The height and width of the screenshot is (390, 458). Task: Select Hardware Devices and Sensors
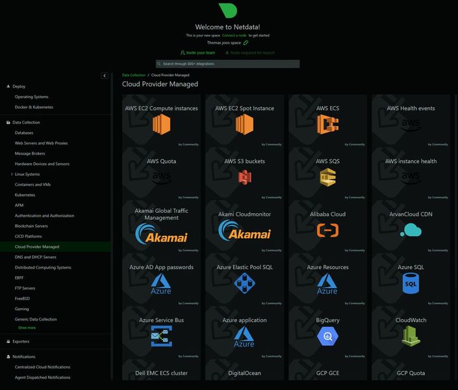pos(42,164)
